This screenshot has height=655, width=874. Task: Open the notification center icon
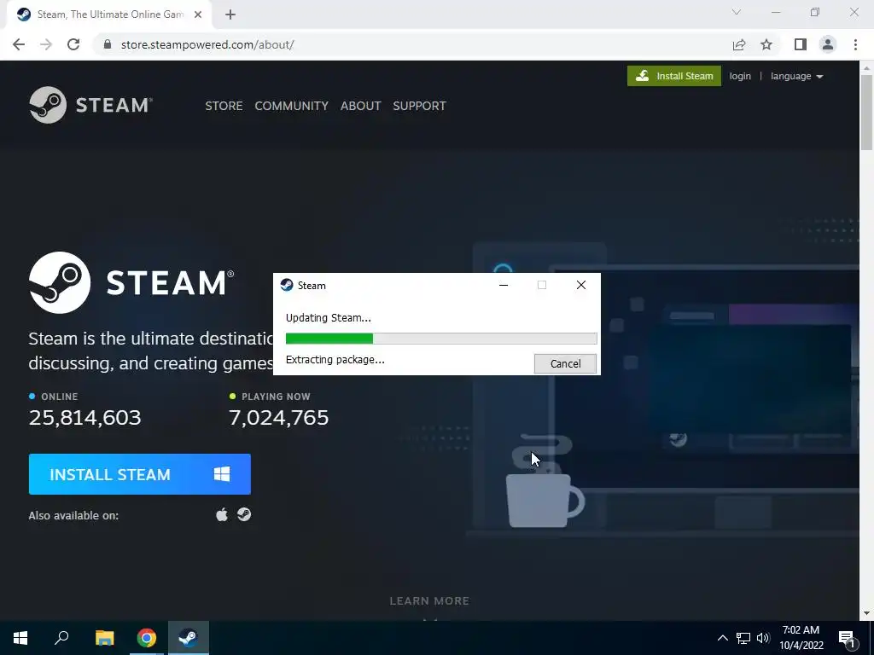(848, 638)
